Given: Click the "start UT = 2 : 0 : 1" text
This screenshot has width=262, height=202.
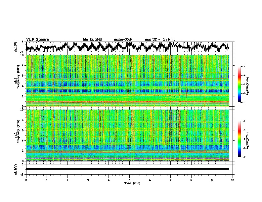Looking at the screenshot, I should point(160,40).
